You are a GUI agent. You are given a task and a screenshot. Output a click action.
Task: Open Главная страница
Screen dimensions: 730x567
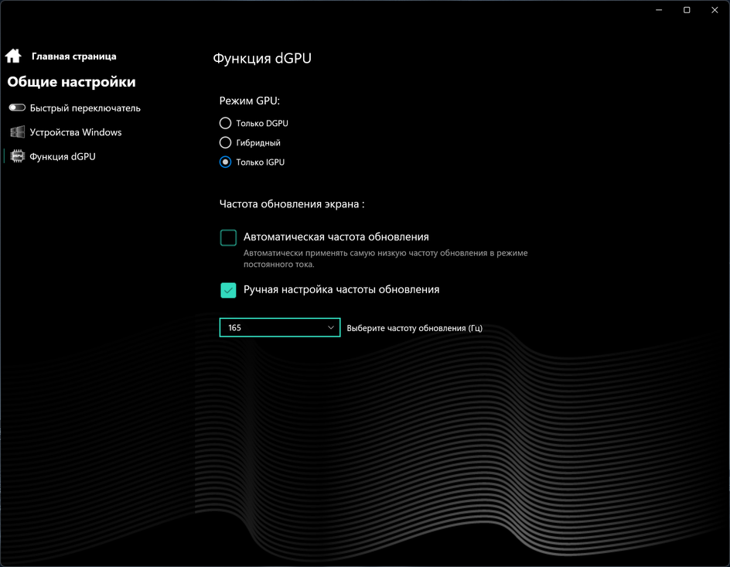[x=74, y=56]
